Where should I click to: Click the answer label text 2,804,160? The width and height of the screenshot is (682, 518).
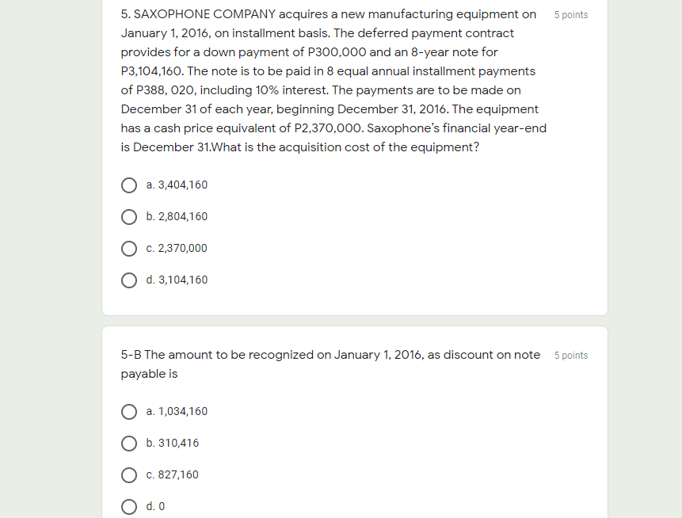click(183, 216)
